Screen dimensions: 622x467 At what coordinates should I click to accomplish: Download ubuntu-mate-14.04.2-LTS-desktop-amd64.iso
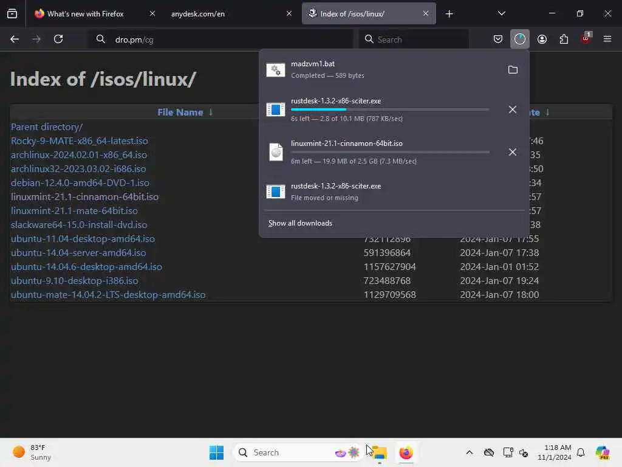(x=108, y=295)
